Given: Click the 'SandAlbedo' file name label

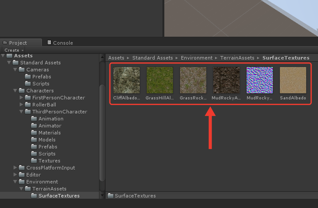Looking at the screenshot, I should coord(293,98).
